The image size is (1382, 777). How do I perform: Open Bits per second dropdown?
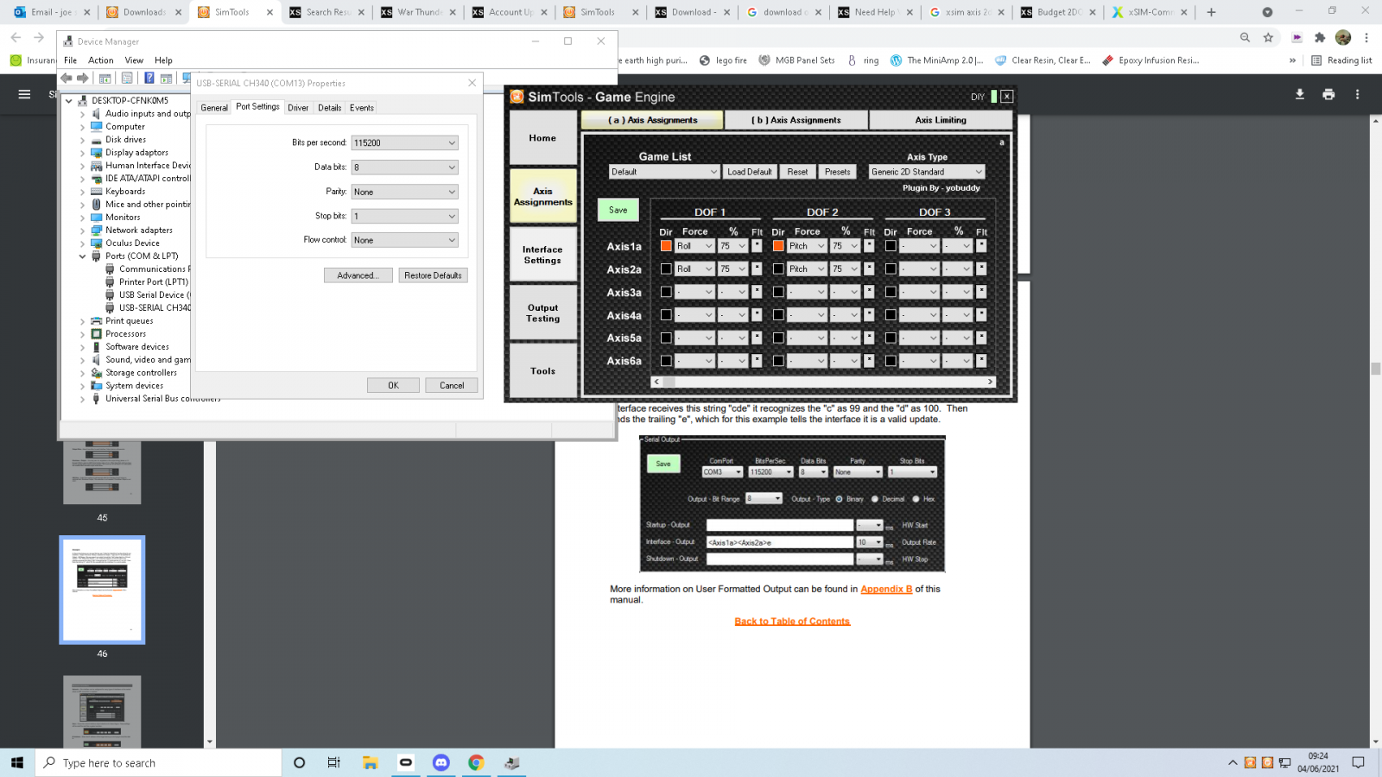[404, 142]
